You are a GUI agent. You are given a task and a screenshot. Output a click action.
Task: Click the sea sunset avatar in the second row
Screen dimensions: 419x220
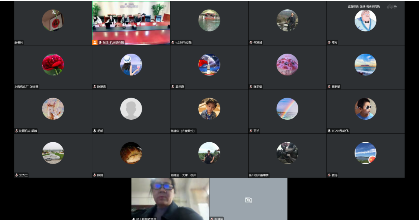pos(365,65)
